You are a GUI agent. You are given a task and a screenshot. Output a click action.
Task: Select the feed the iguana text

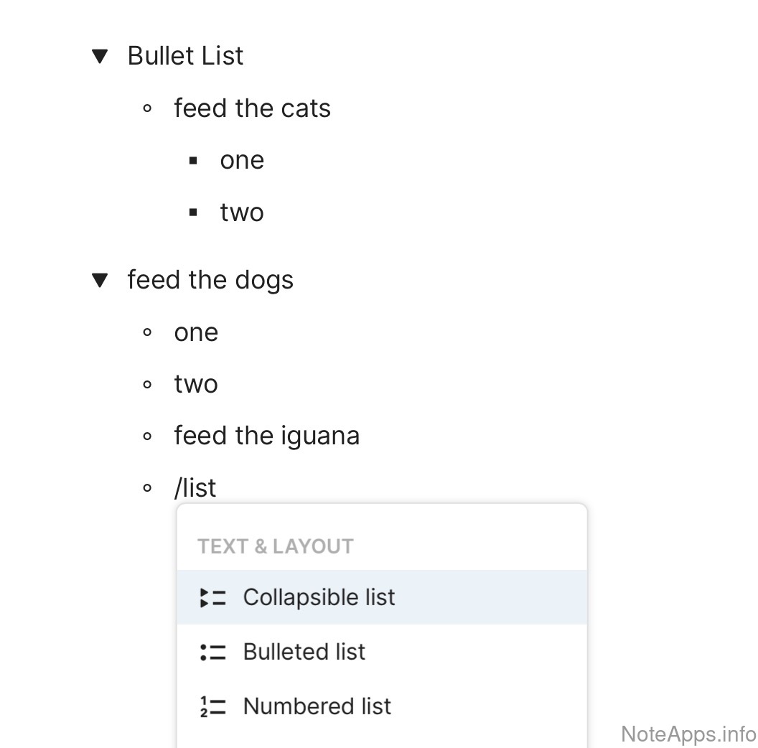pyautogui.click(x=266, y=436)
